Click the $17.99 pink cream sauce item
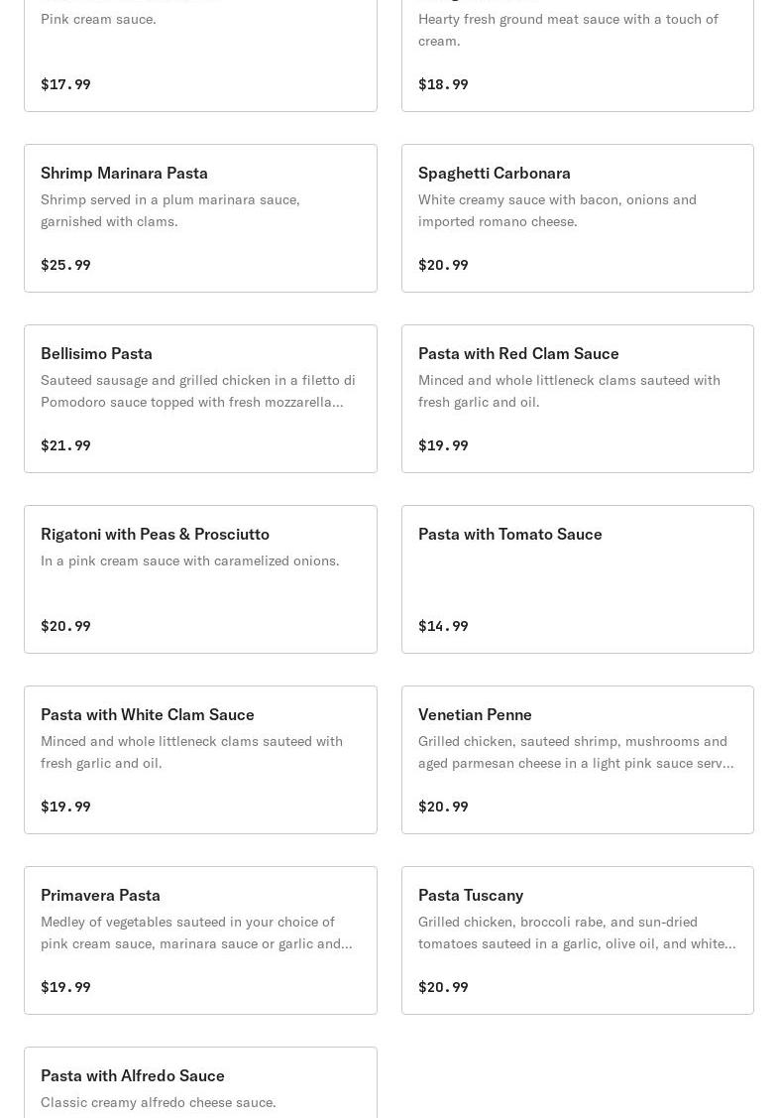 click(x=200, y=55)
